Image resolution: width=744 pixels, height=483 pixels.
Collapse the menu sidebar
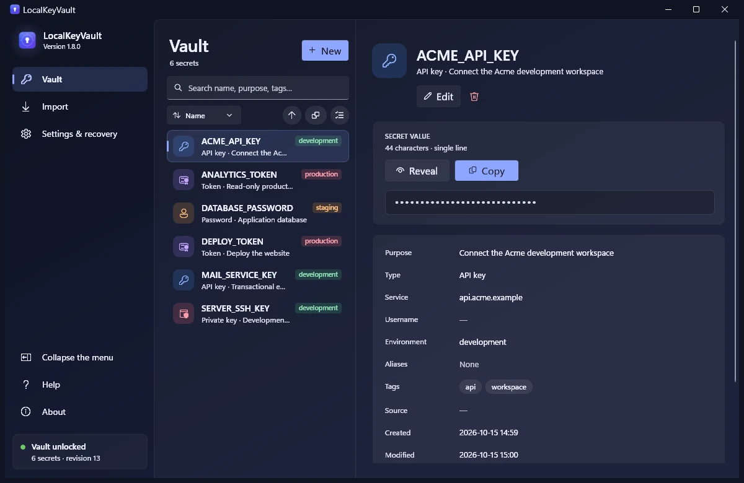pos(80,357)
